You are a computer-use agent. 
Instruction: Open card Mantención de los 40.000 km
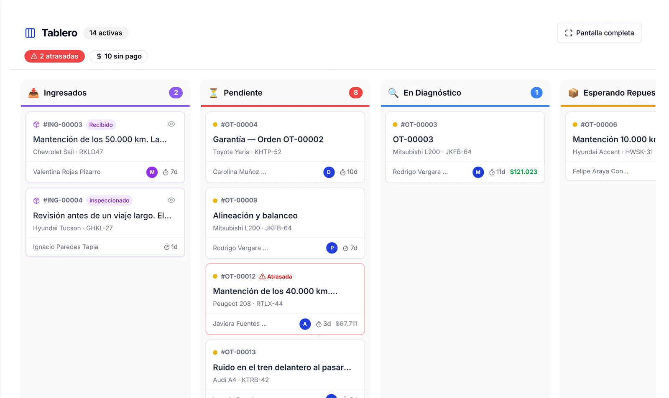pos(285,299)
